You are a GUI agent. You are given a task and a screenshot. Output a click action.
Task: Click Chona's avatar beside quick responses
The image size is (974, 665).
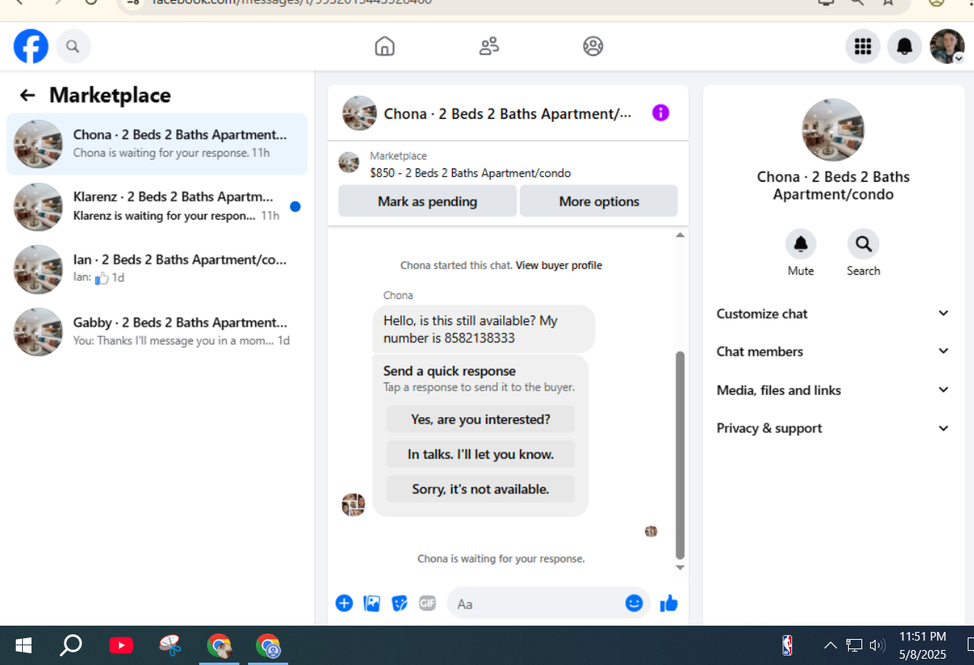click(x=354, y=504)
